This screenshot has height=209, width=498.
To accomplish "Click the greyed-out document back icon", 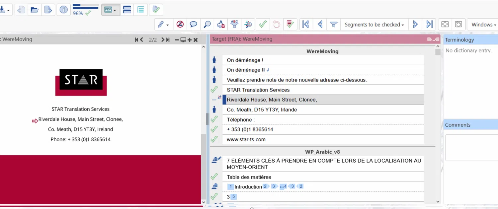I will 21,10.
